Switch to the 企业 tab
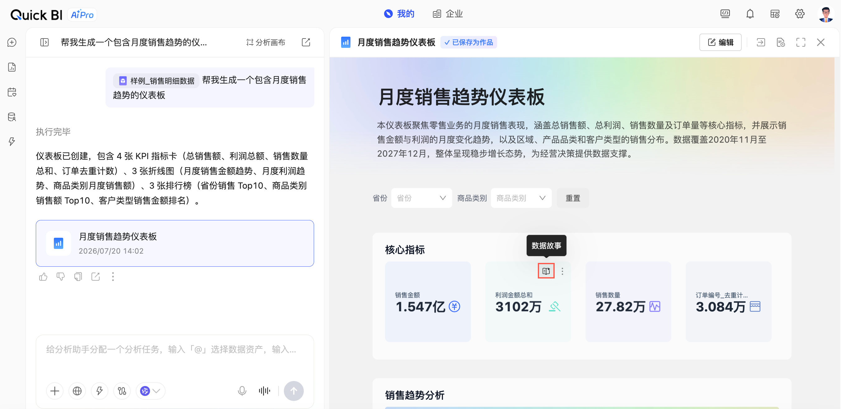 tap(448, 14)
